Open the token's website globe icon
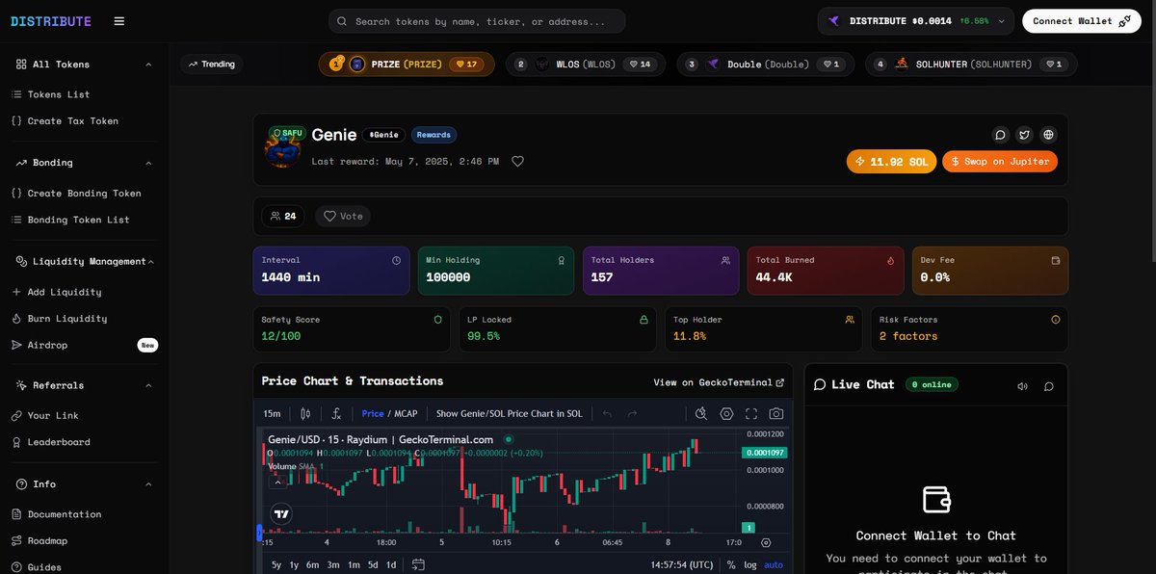Image resolution: width=1156 pixels, height=574 pixels. [1048, 135]
